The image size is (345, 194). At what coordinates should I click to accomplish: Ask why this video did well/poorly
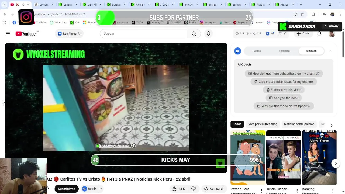[284, 106]
